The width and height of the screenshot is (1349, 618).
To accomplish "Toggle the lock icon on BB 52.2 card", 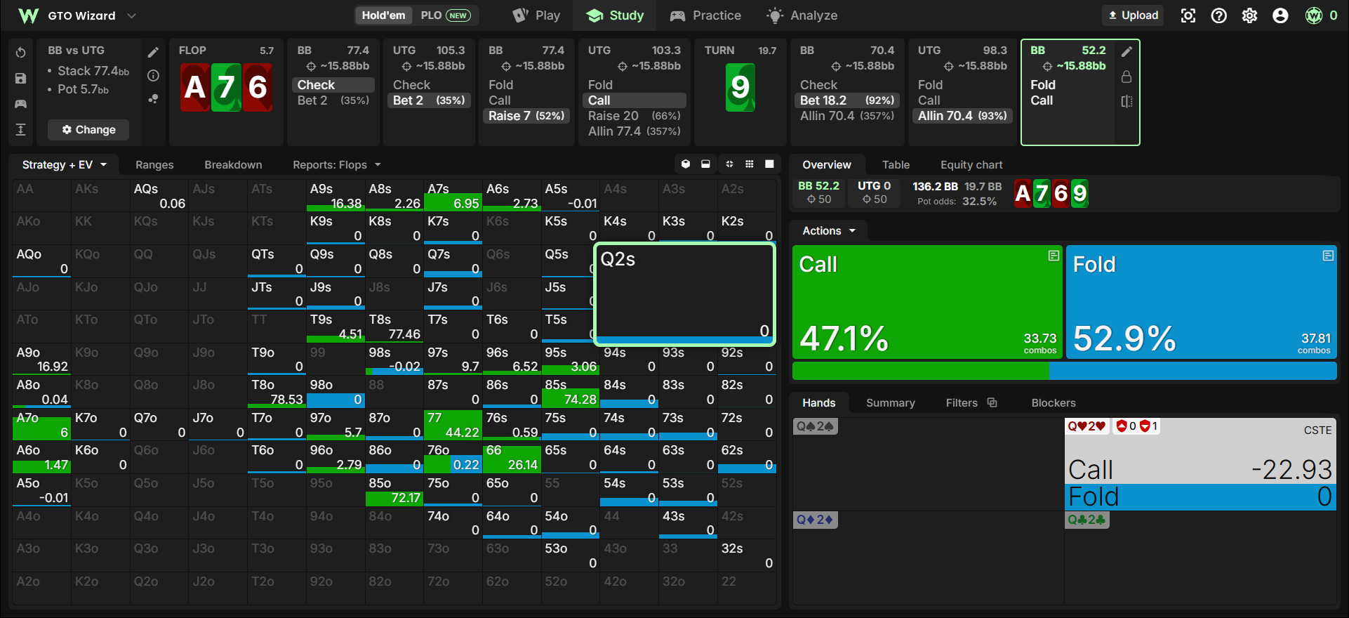I will click(x=1127, y=77).
